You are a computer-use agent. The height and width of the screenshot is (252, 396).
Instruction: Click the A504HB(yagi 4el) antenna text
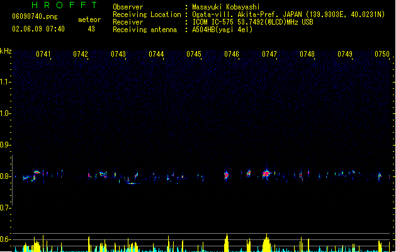(222, 30)
